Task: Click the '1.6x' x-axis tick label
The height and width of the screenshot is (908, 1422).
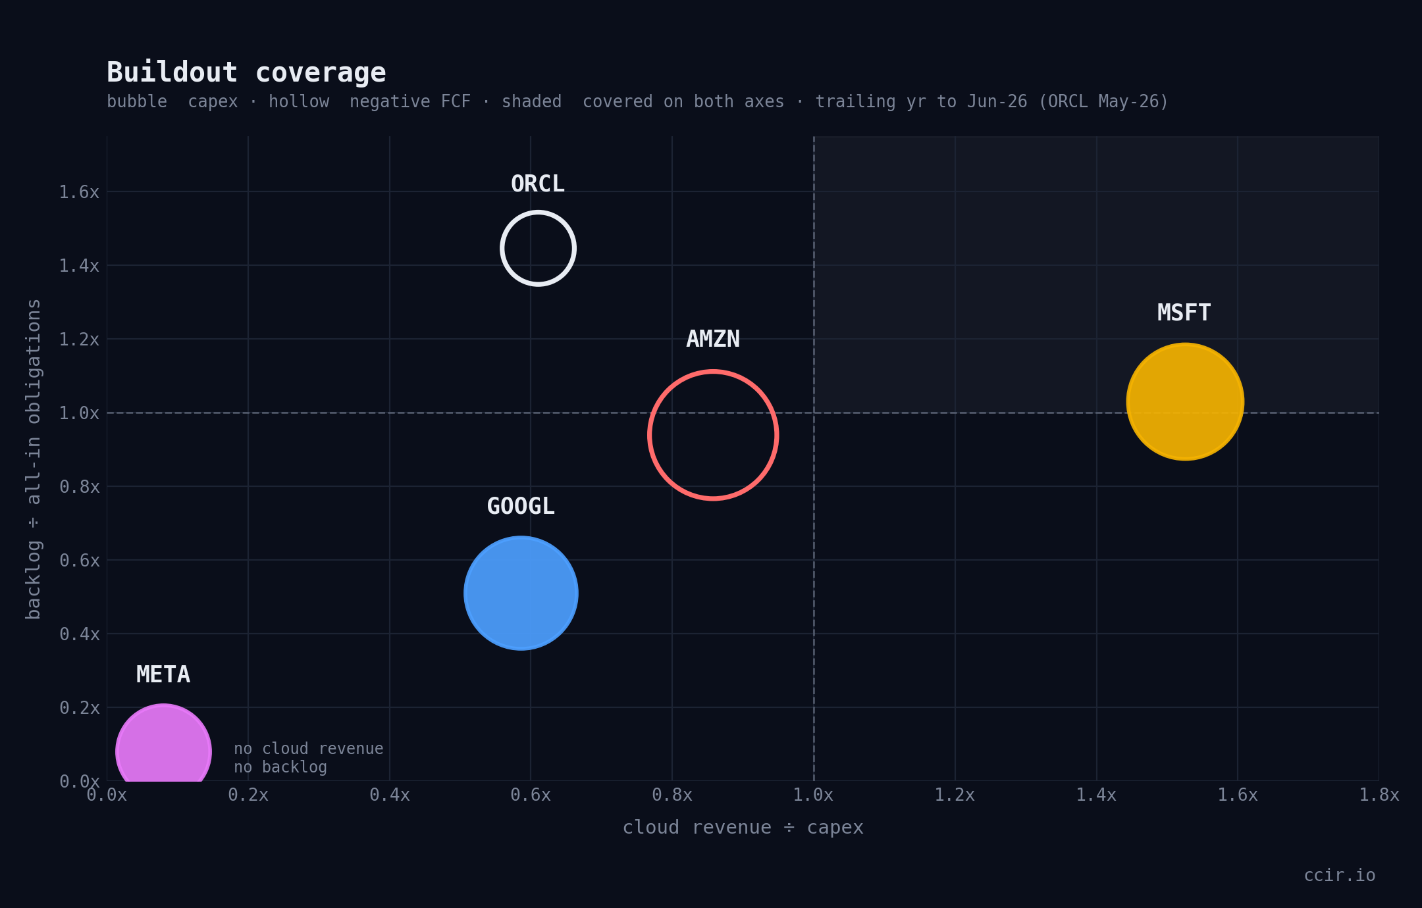Action: (1238, 795)
